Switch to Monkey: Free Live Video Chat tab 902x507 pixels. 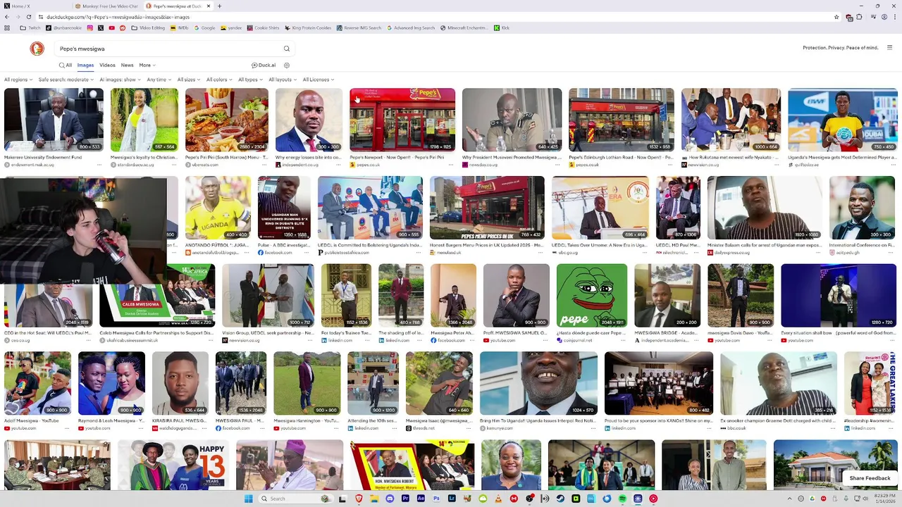(x=107, y=6)
